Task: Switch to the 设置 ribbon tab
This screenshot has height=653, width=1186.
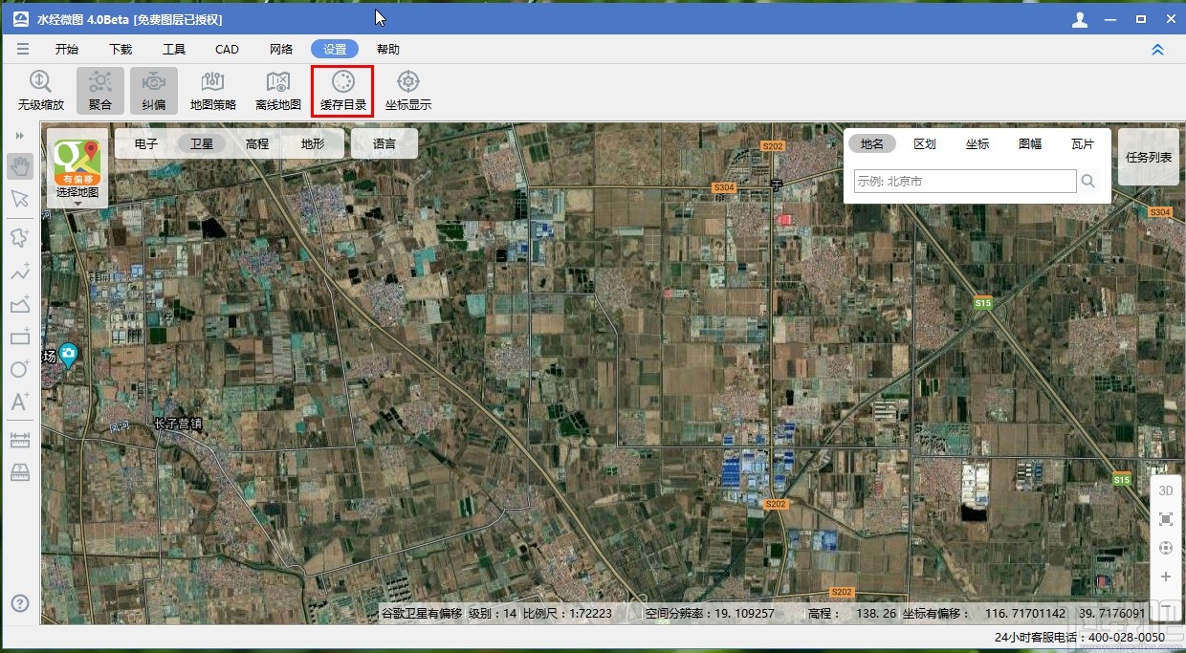Action: [x=335, y=50]
